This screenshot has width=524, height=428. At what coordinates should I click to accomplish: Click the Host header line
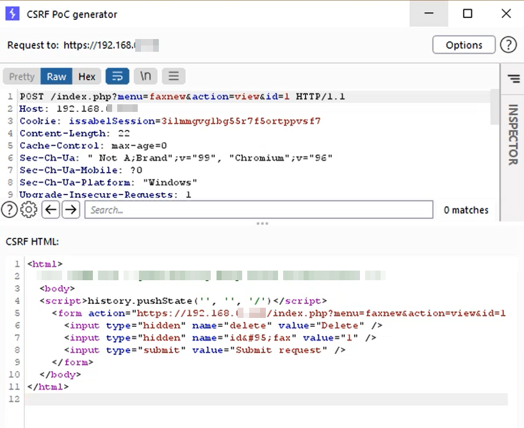79,109
